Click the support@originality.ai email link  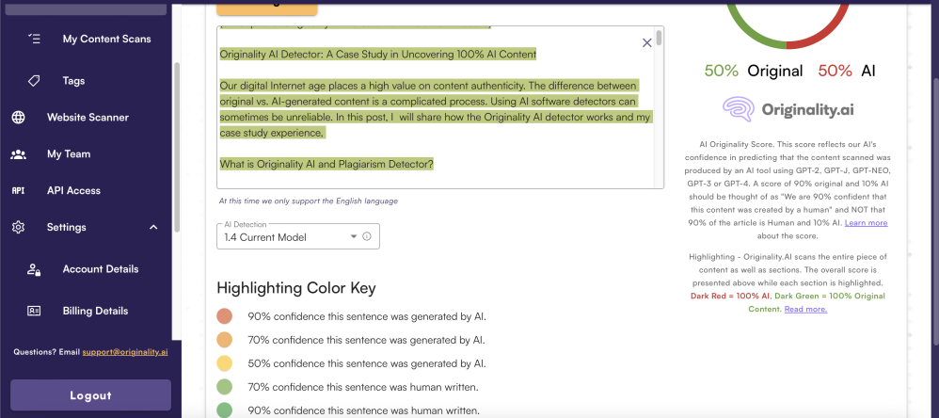click(x=125, y=352)
